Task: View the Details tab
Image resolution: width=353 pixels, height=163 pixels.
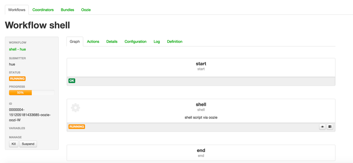Action: 112,42
